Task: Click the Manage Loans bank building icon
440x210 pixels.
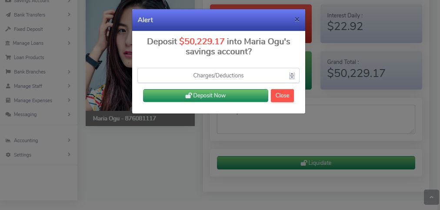Action: click(x=7, y=43)
